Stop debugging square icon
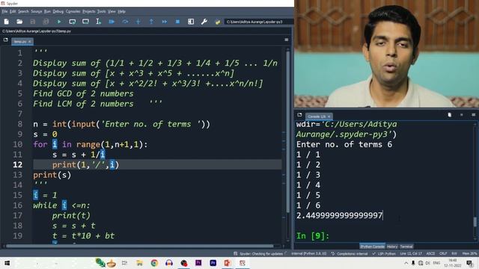Viewport: 479px width, 269px height. pyautogui.click(x=177, y=22)
